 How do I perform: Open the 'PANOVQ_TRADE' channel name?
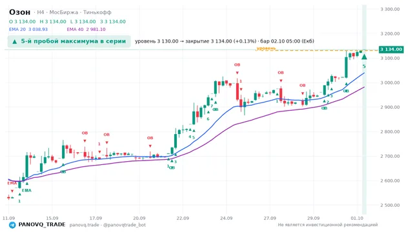pos(42,225)
